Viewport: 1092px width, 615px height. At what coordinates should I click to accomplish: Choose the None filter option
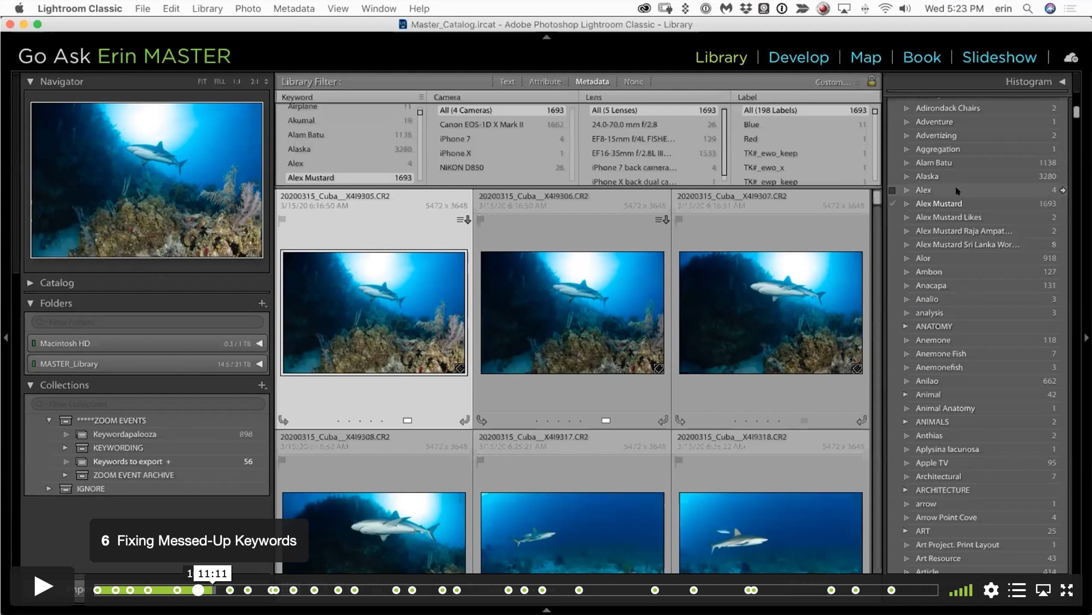point(633,81)
